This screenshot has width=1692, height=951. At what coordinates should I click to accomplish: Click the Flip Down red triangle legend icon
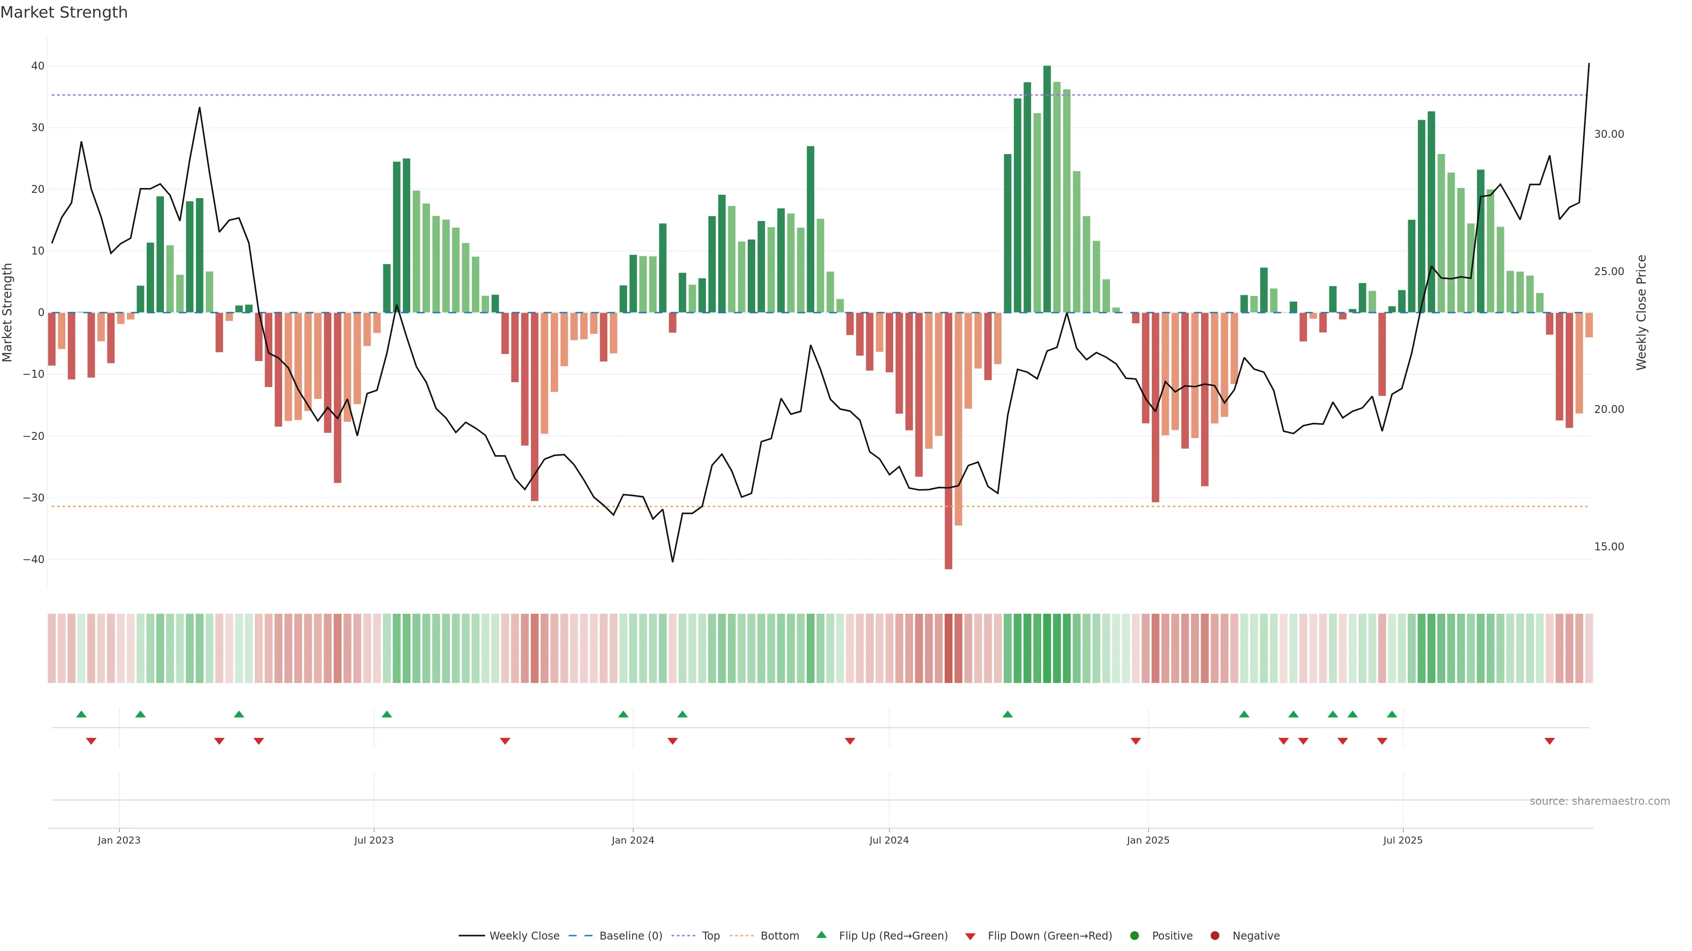coord(970,936)
